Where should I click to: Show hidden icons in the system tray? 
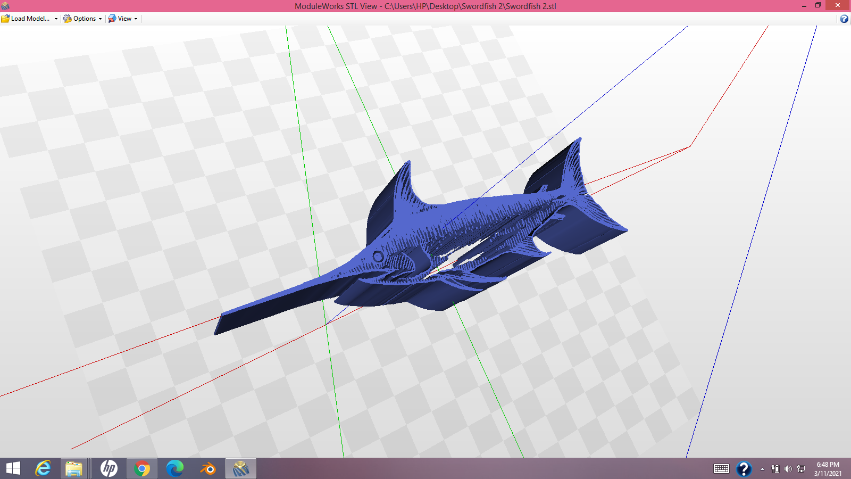763,469
